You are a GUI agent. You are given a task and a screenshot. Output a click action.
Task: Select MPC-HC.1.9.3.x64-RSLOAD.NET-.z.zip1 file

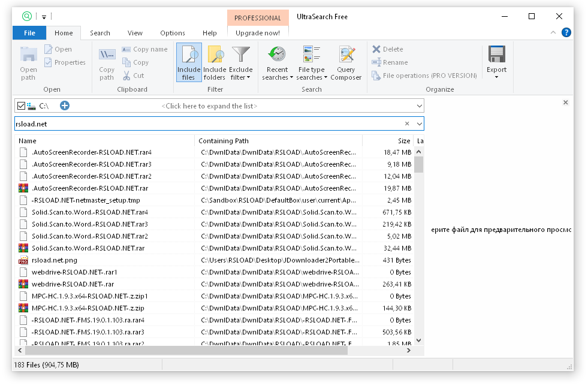pos(90,296)
